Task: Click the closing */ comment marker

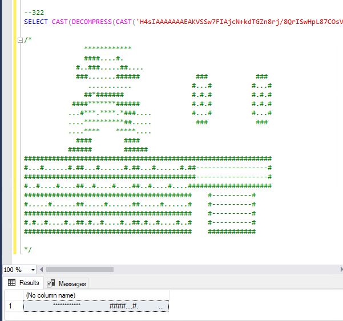Action: coord(28,250)
